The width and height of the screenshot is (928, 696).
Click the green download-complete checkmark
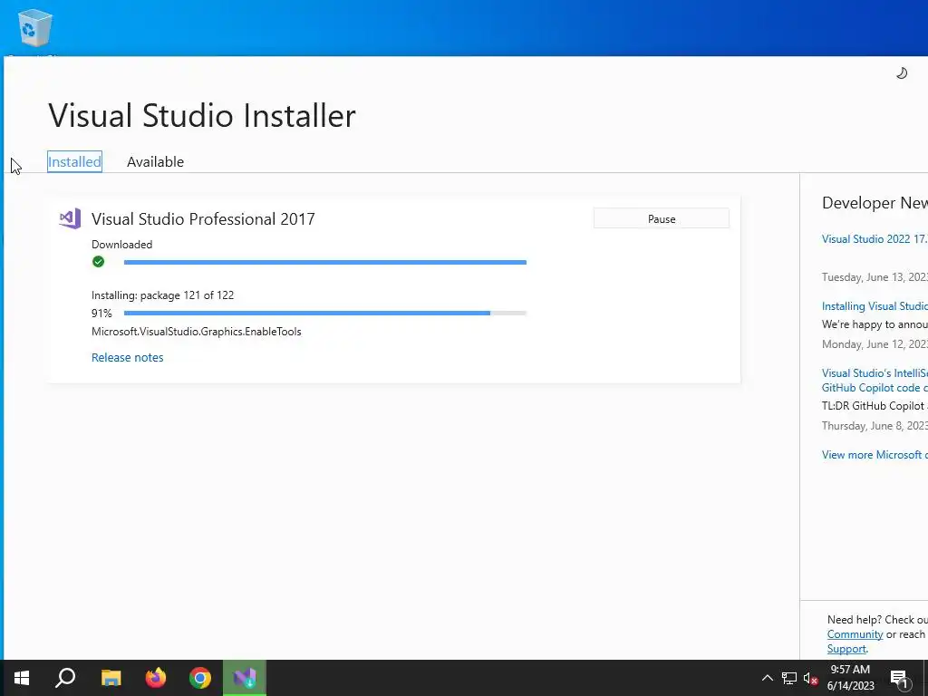click(98, 262)
